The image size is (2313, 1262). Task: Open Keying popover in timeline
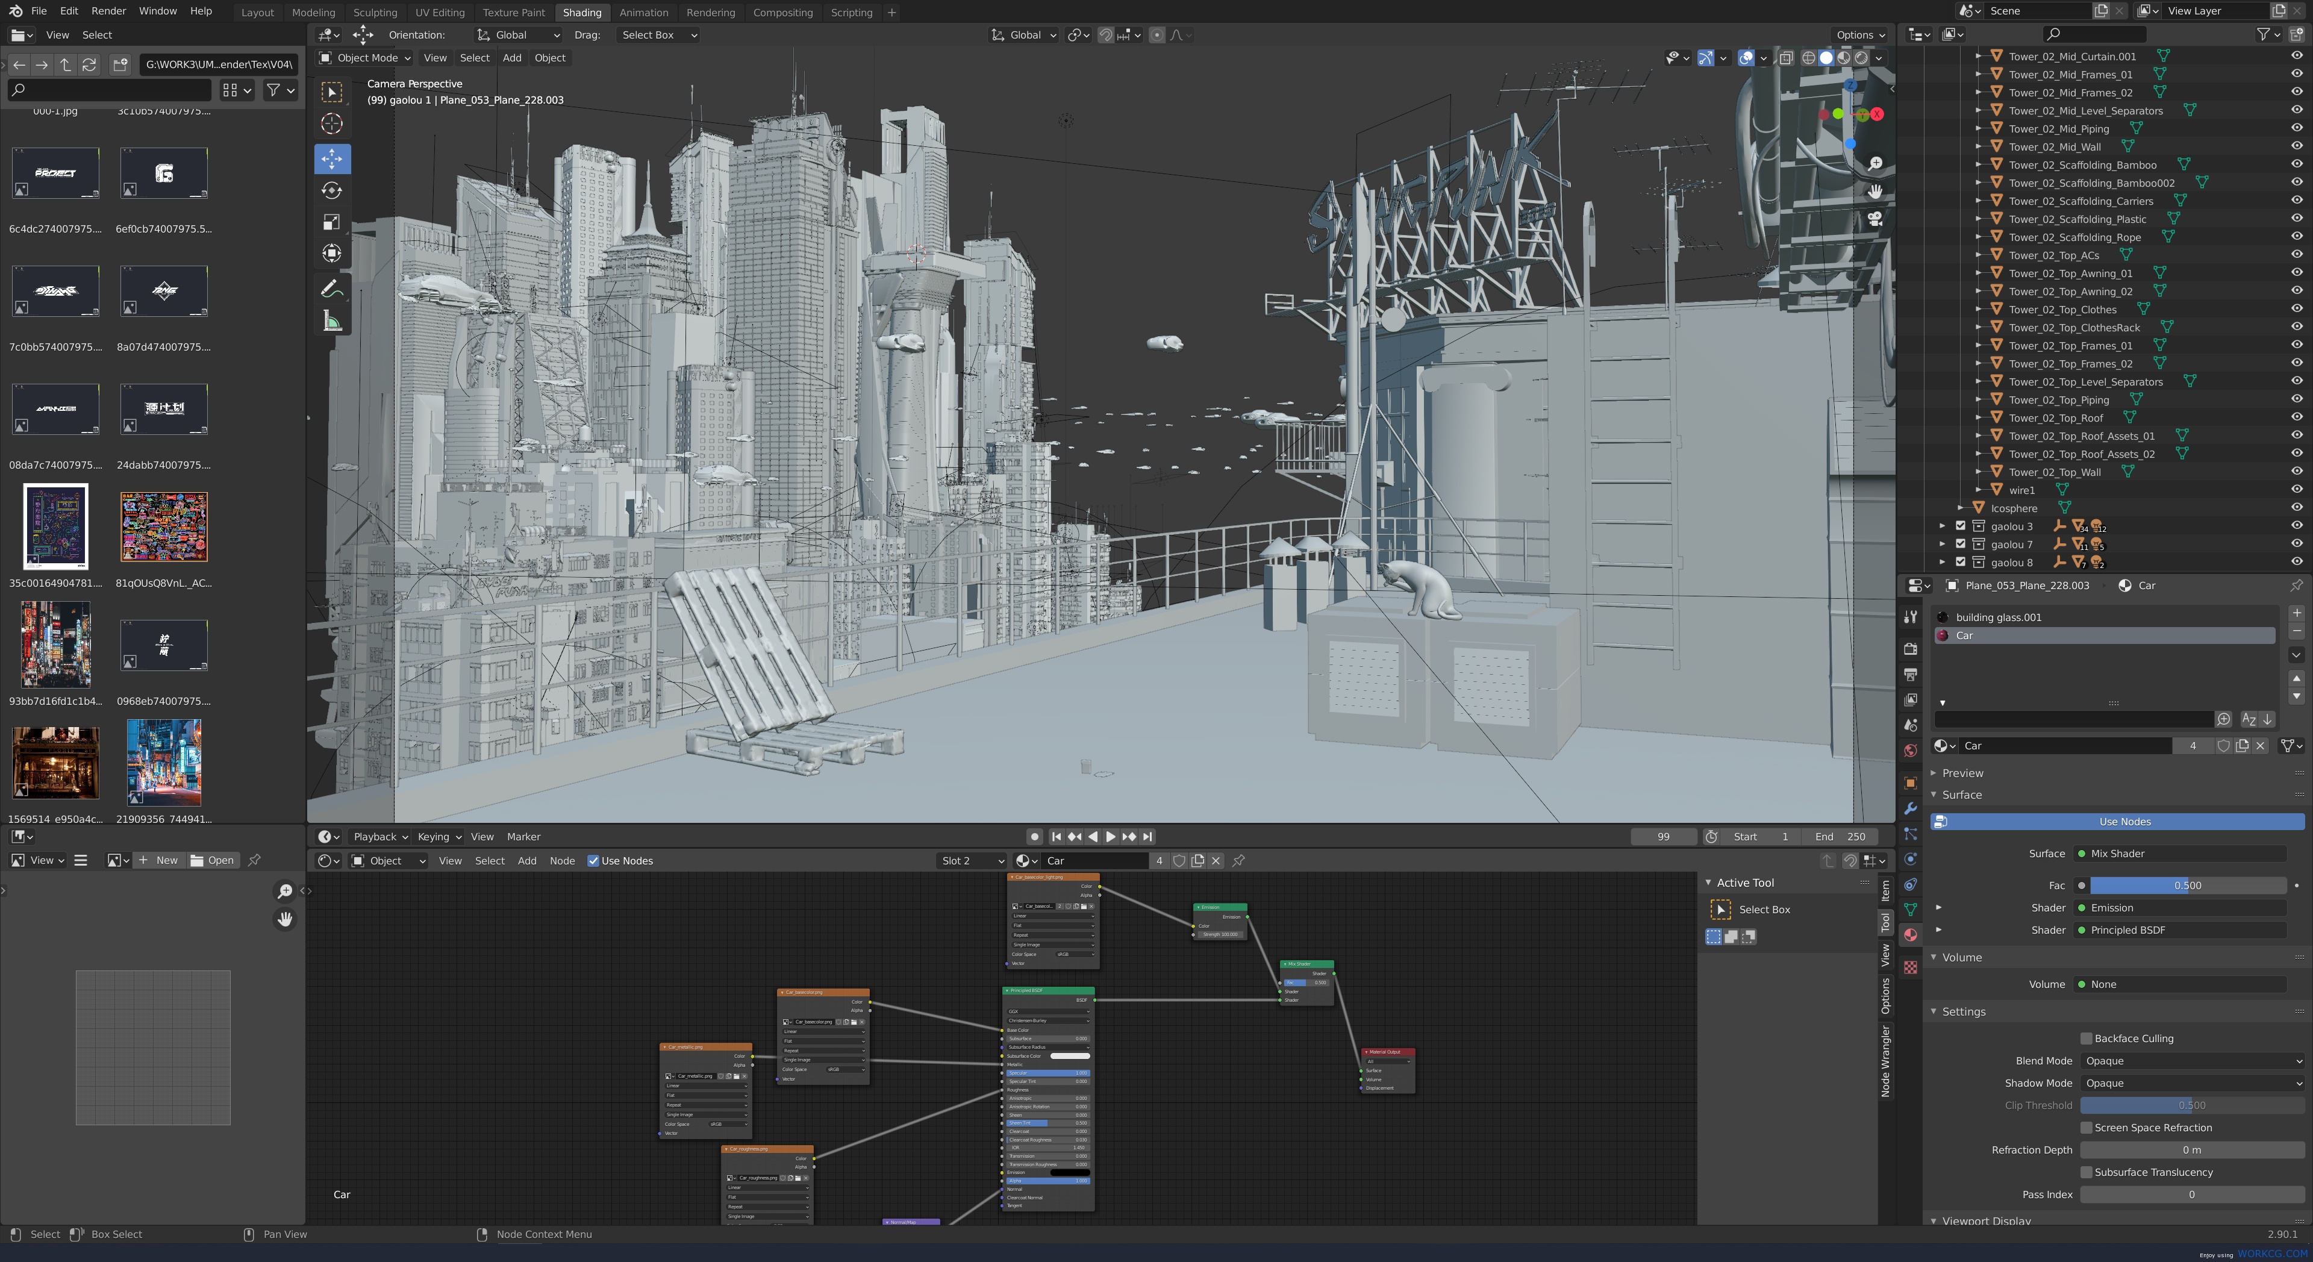click(439, 836)
